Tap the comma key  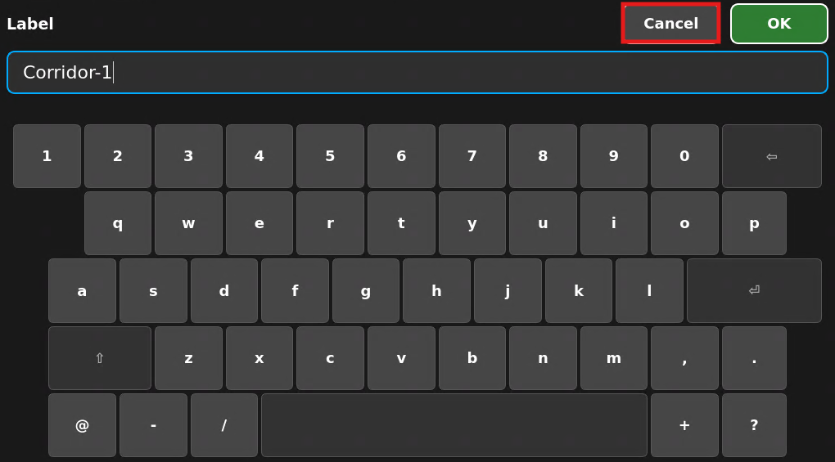click(685, 358)
